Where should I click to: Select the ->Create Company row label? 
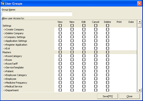coord(14,30)
